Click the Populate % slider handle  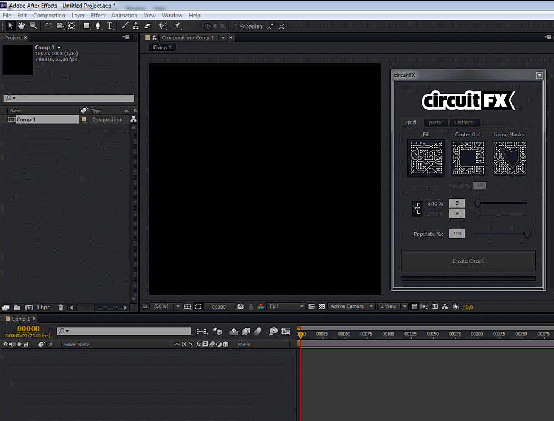click(x=526, y=233)
